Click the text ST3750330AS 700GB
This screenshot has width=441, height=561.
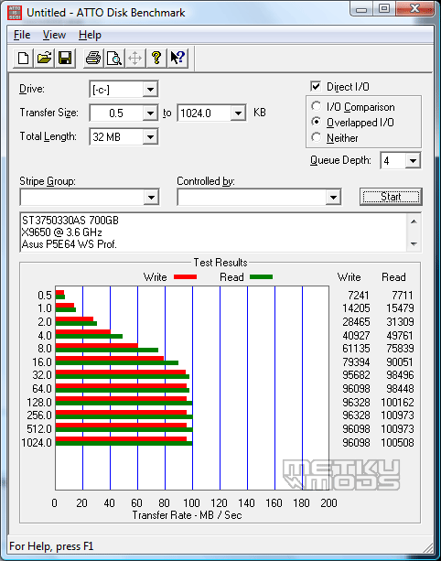point(70,221)
